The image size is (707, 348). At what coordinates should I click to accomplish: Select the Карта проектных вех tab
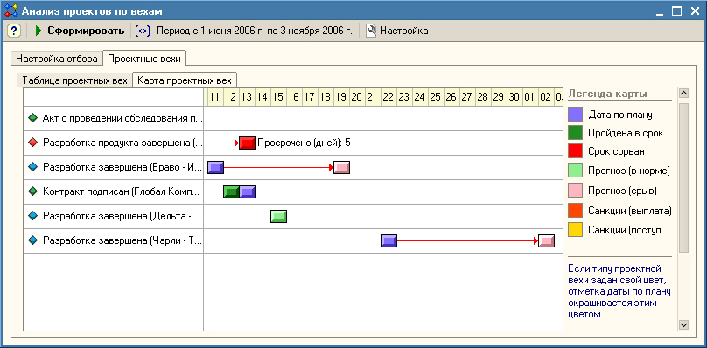point(185,80)
